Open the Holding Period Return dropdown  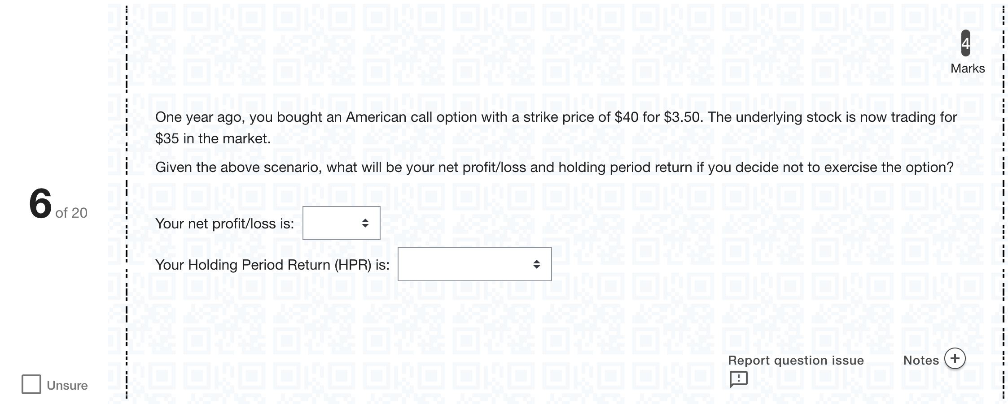coord(475,264)
